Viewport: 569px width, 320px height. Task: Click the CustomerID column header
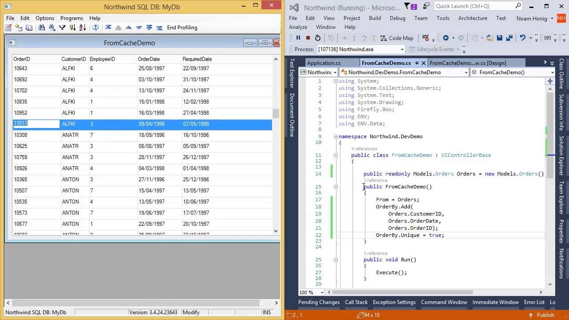coord(74,59)
